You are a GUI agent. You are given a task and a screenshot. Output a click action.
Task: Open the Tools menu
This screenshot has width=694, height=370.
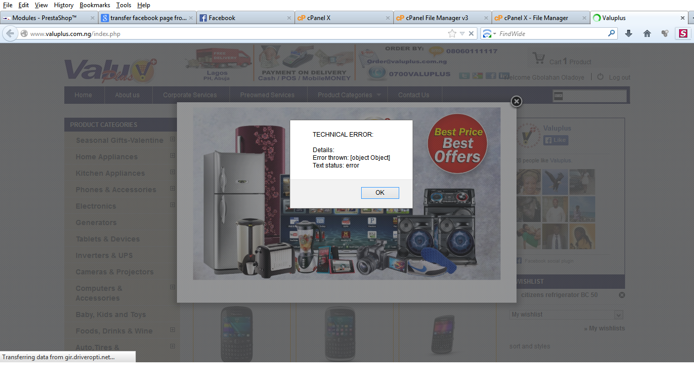click(123, 5)
